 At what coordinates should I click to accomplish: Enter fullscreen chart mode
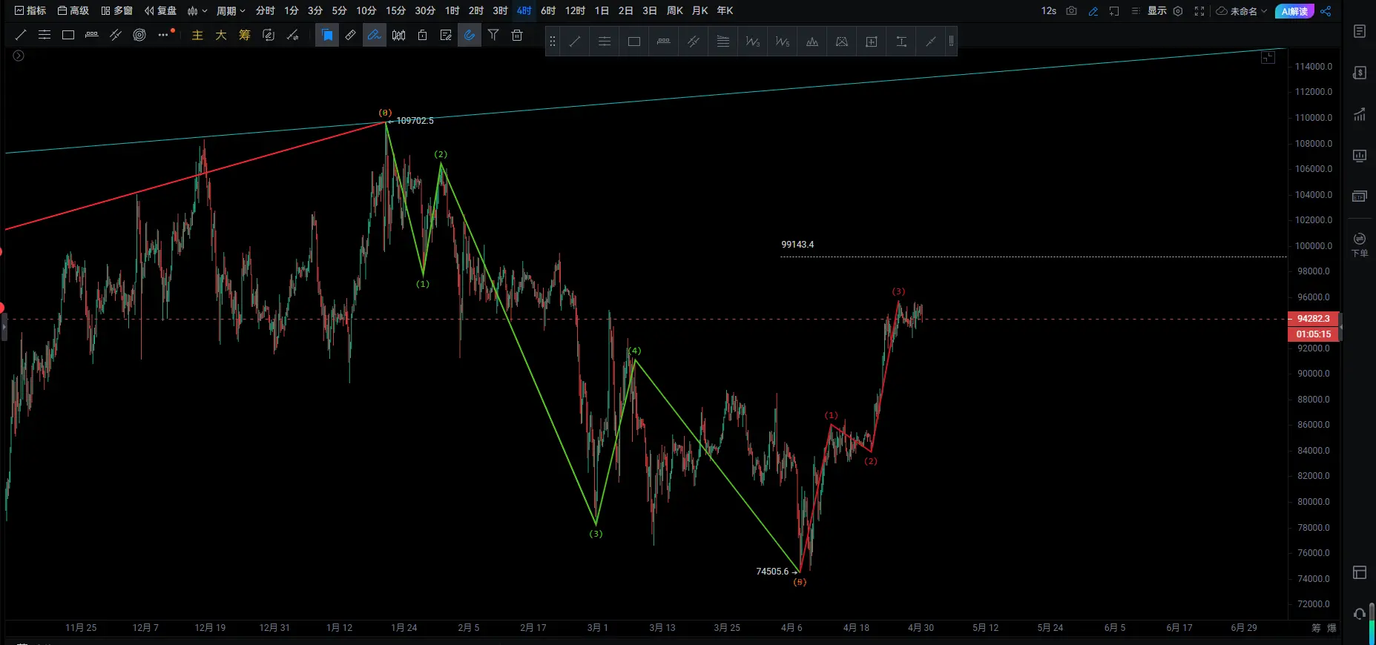[x=1199, y=11]
